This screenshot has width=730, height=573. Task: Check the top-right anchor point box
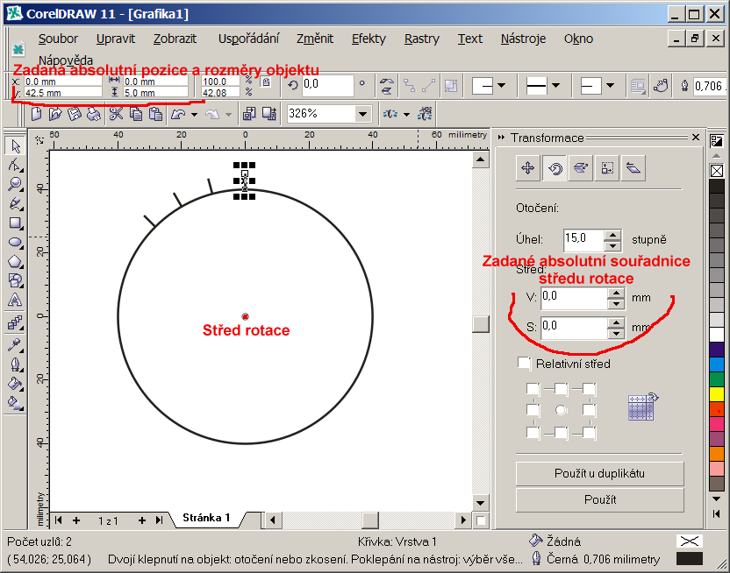point(589,388)
